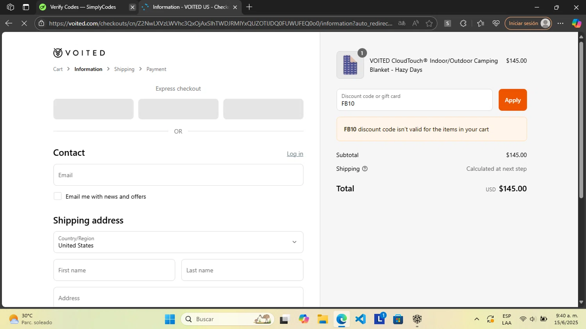
Task: Open Visual Studio Code from taskbar
Action: point(360,319)
